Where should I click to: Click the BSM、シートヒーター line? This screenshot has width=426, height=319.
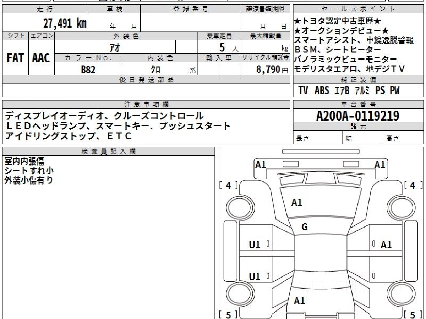coord(338,50)
